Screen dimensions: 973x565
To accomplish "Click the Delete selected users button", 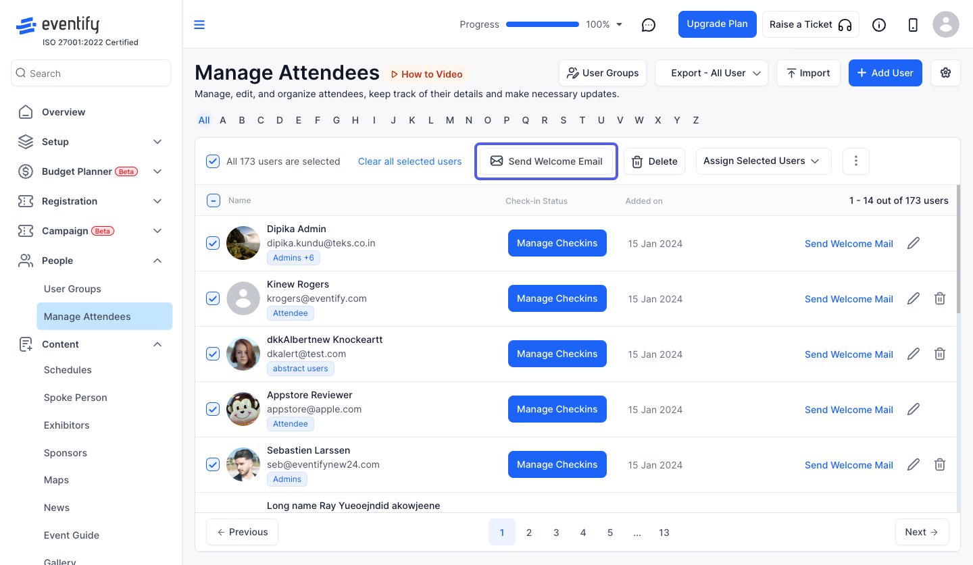I will click(x=654, y=161).
